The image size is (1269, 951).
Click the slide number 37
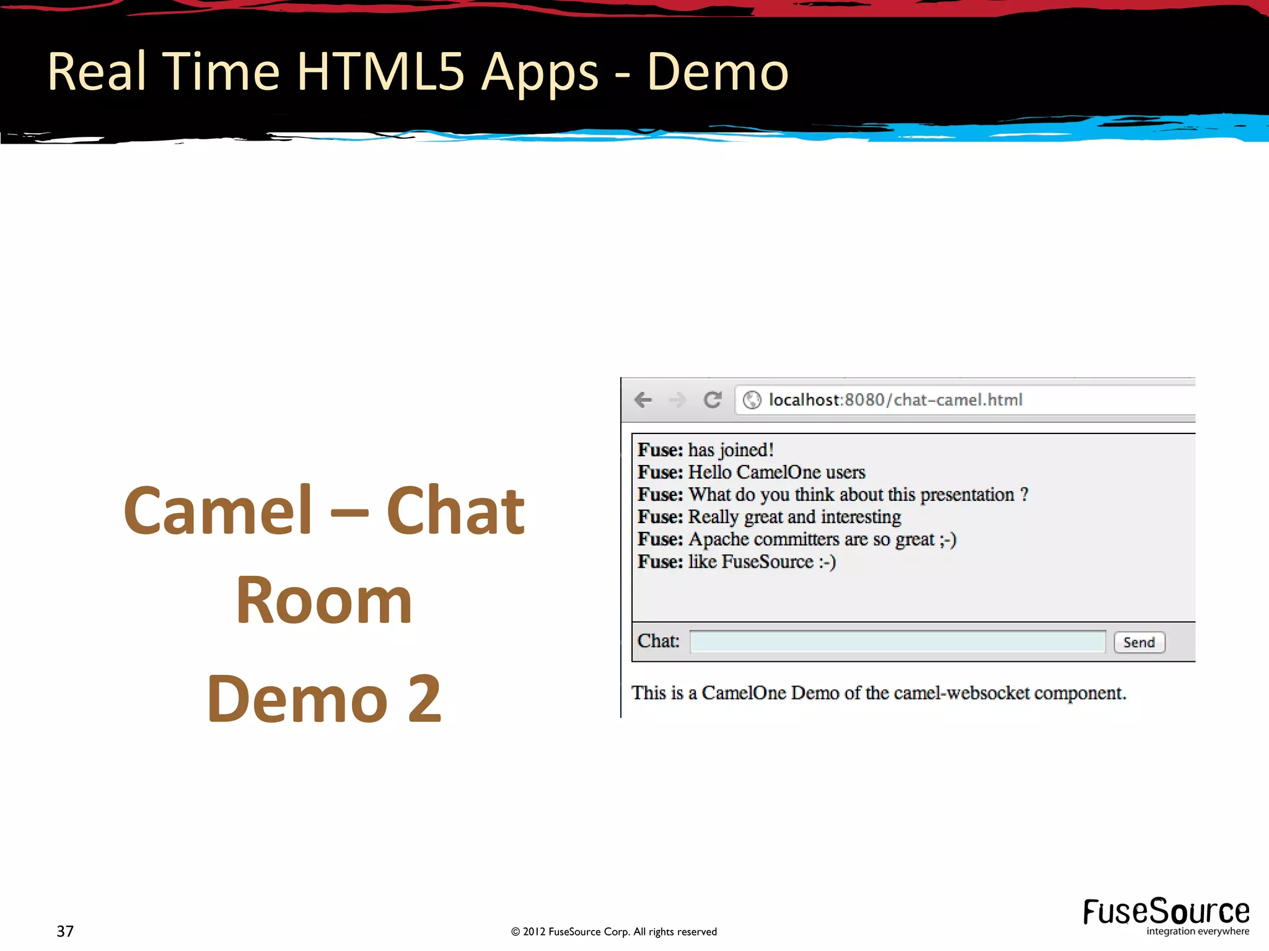point(65,931)
